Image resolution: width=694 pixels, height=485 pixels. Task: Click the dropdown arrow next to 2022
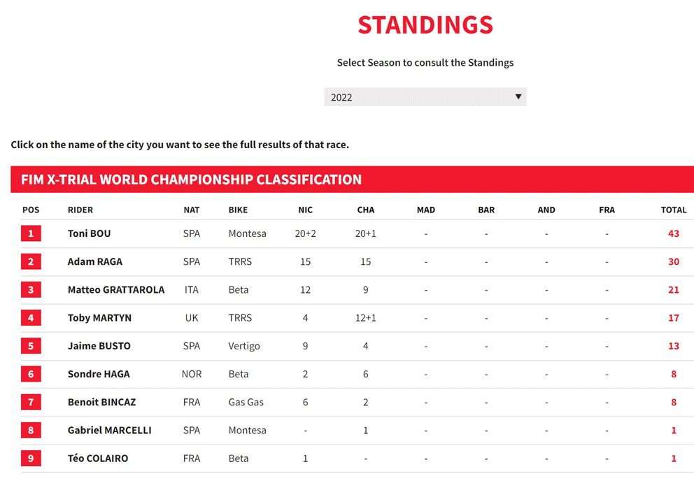[x=518, y=97]
